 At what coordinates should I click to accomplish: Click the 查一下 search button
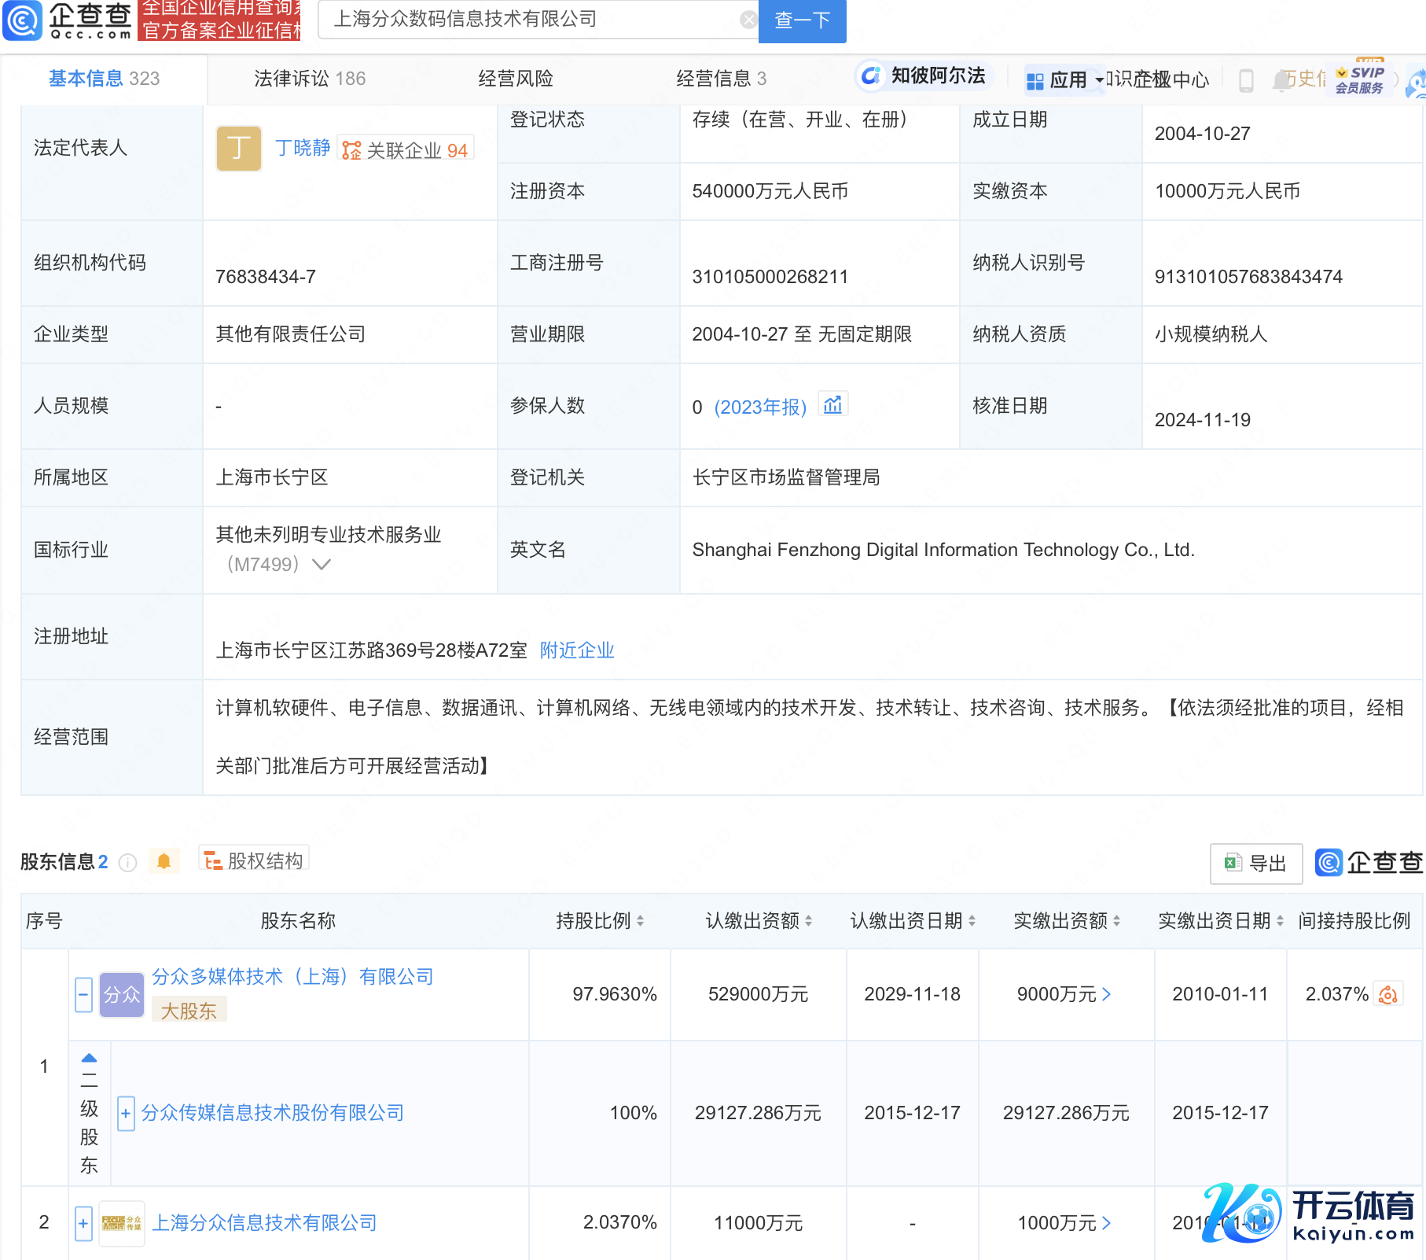(x=802, y=20)
